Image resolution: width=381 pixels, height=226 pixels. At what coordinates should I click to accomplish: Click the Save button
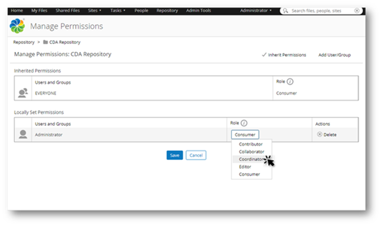pyautogui.click(x=175, y=155)
